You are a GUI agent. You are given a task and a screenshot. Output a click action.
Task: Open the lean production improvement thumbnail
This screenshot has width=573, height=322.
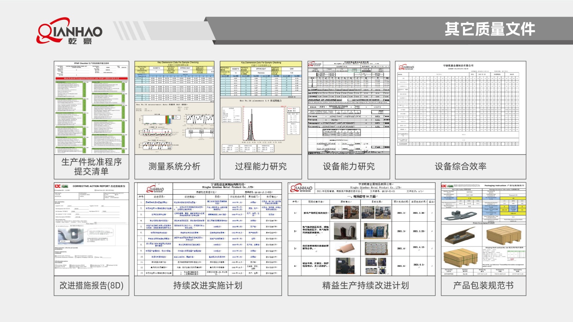(361, 229)
